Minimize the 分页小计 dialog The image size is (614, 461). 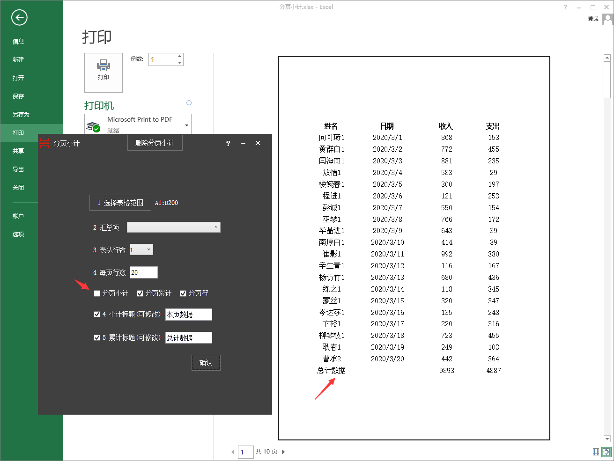pyautogui.click(x=243, y=143)
